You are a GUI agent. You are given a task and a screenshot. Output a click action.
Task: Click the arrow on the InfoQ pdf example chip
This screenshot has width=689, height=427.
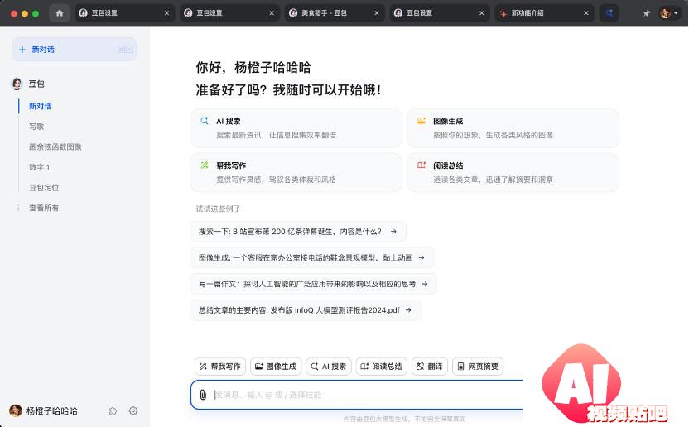click(408, 310)
